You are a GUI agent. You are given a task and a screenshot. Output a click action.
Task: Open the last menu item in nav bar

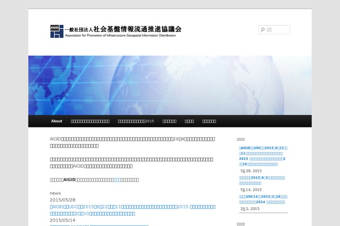pos(209,121)
